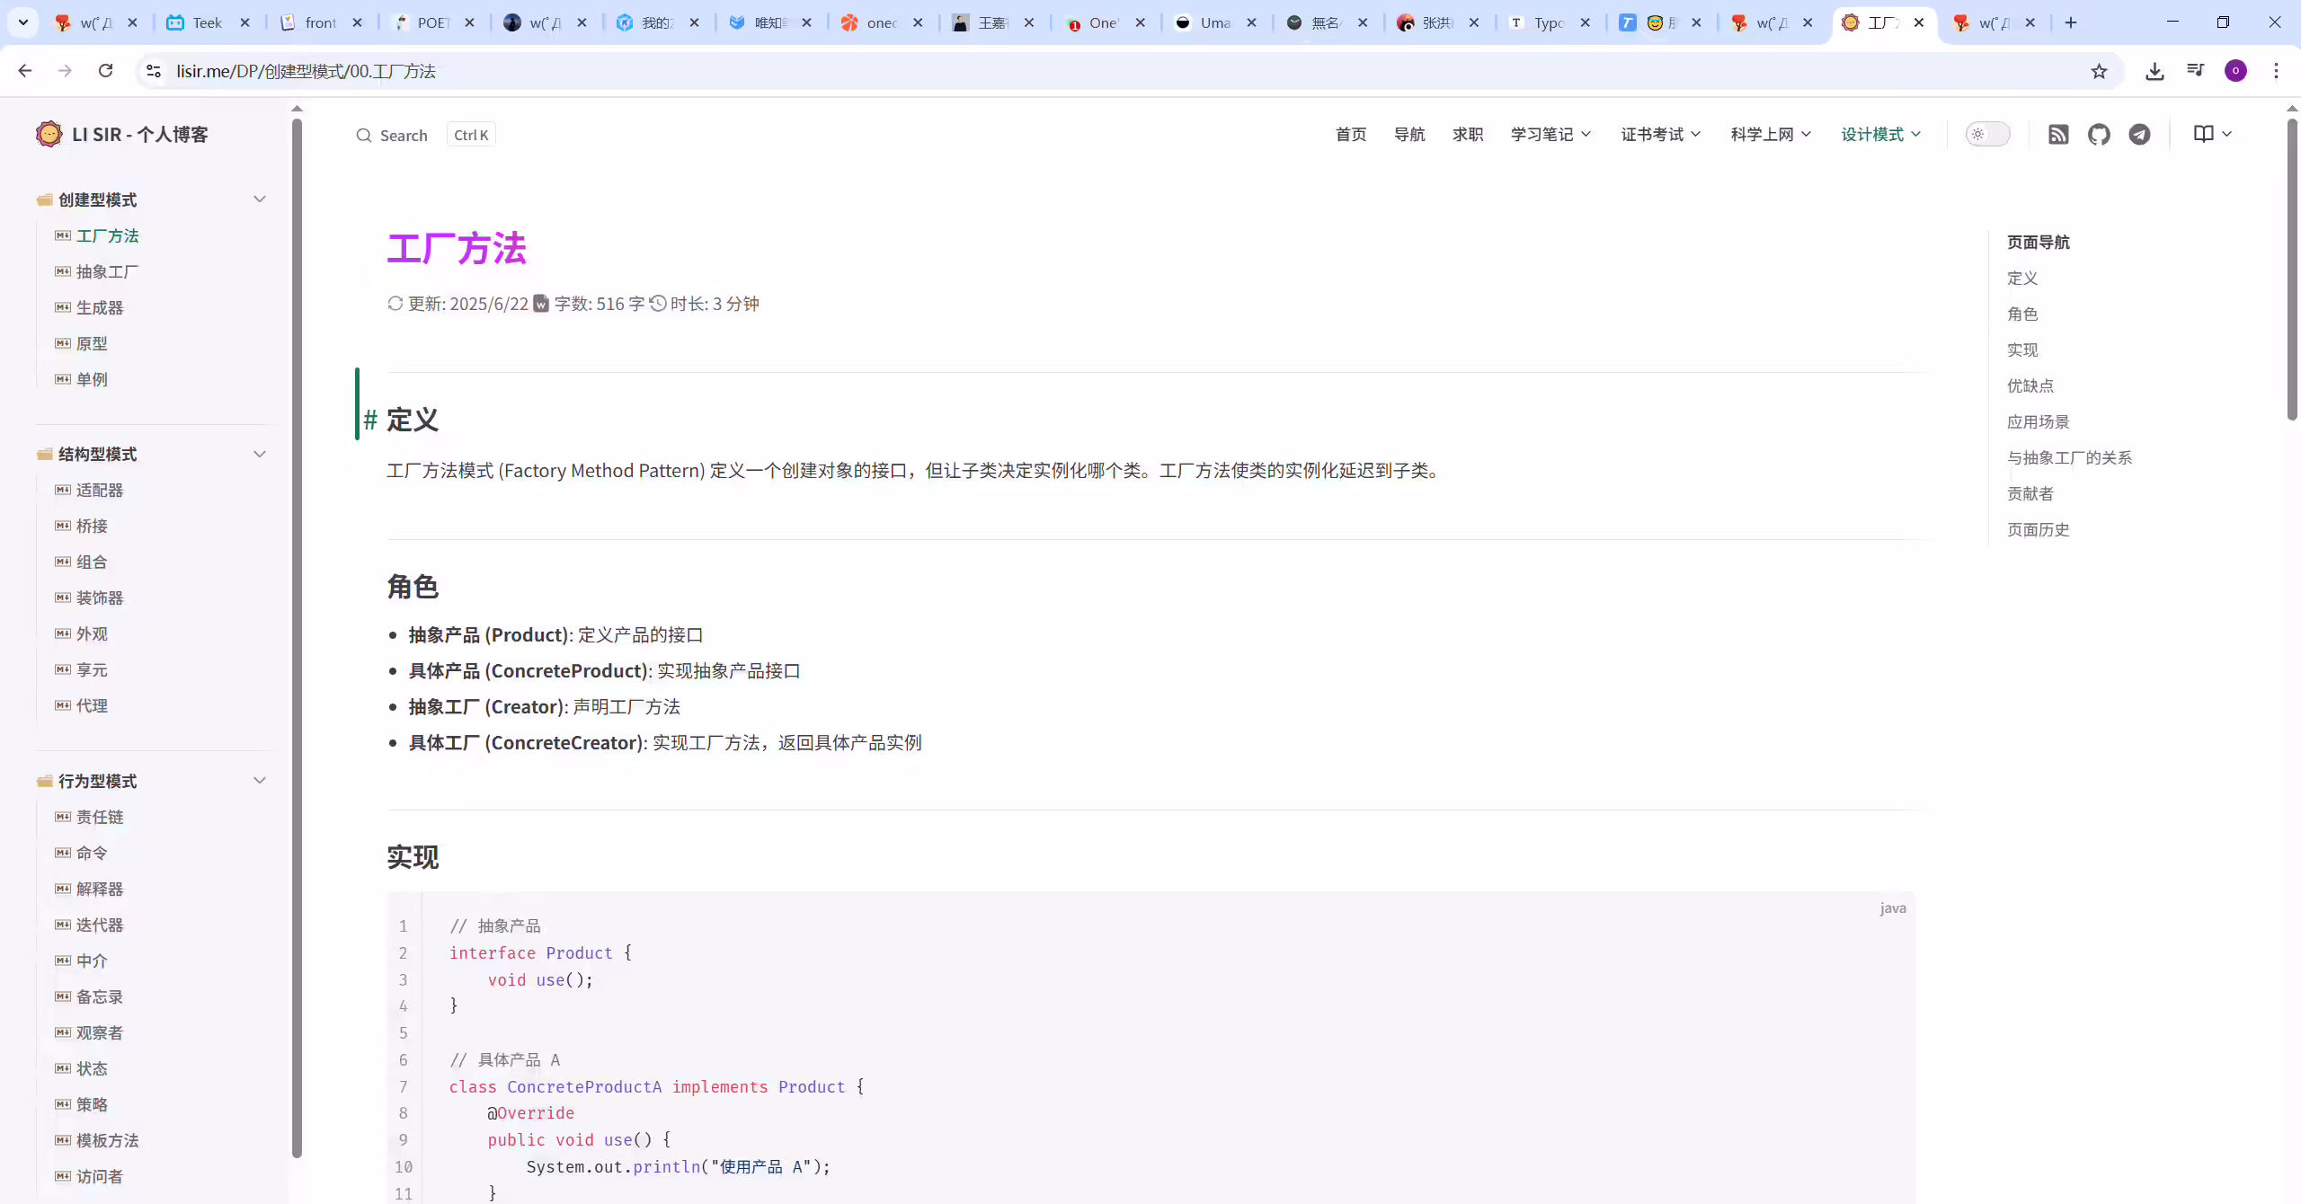The image size is (2301, 1204).
Task: Go back to the previous page
Action: [x=25, y=70]
